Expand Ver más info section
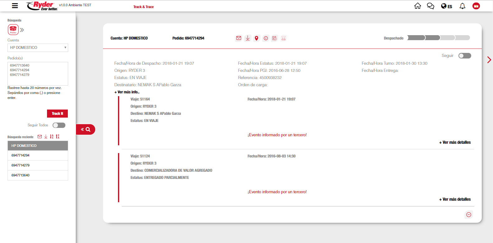The image size is (493, 243). 127,92
